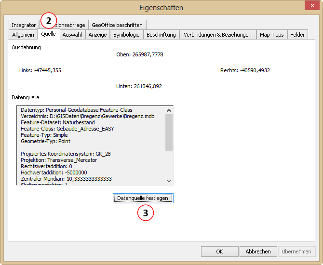Go to the Allgemein tab
Screen dimensions: 323x265
pyautogui.click(x=23, y=35)
